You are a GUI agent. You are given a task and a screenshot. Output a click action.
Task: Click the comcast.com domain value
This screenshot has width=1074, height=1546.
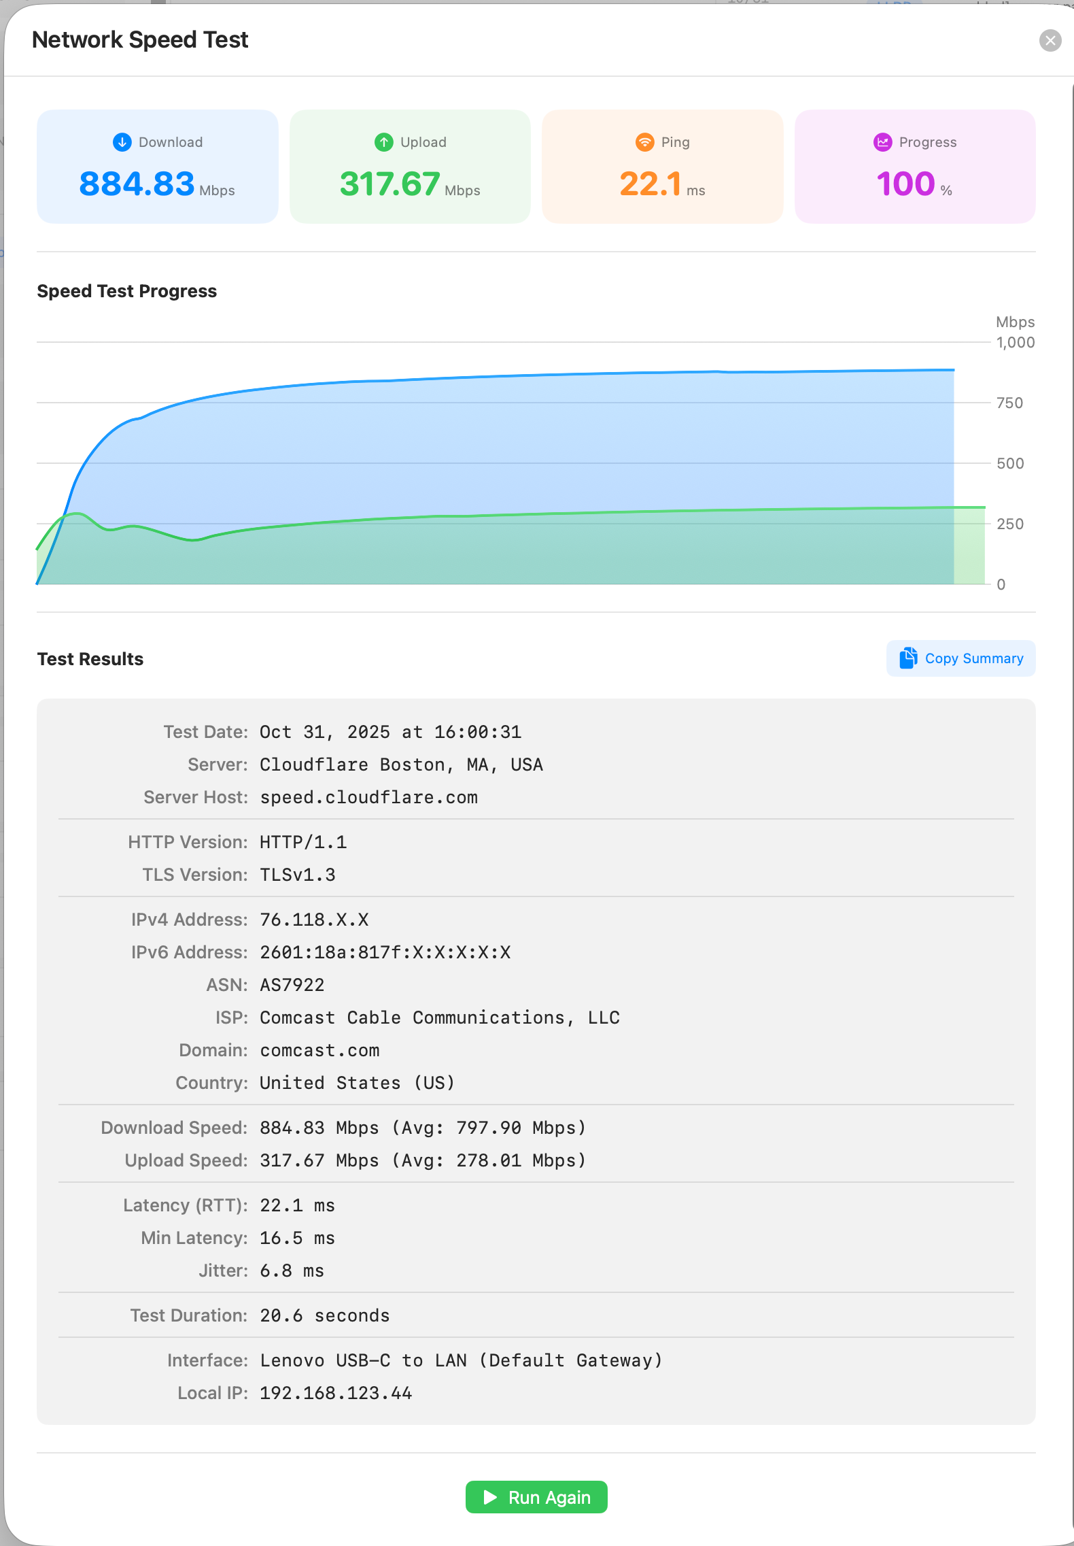[x=319, y=1050]
